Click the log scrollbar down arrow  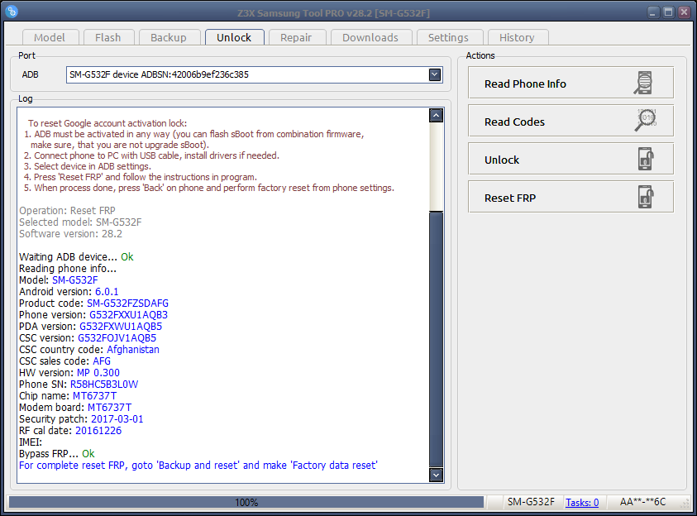pyautogui.click(x=436, y=475)
